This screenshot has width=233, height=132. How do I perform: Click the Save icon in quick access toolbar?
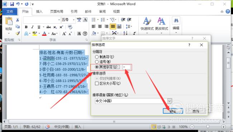(x=12, y=4)
